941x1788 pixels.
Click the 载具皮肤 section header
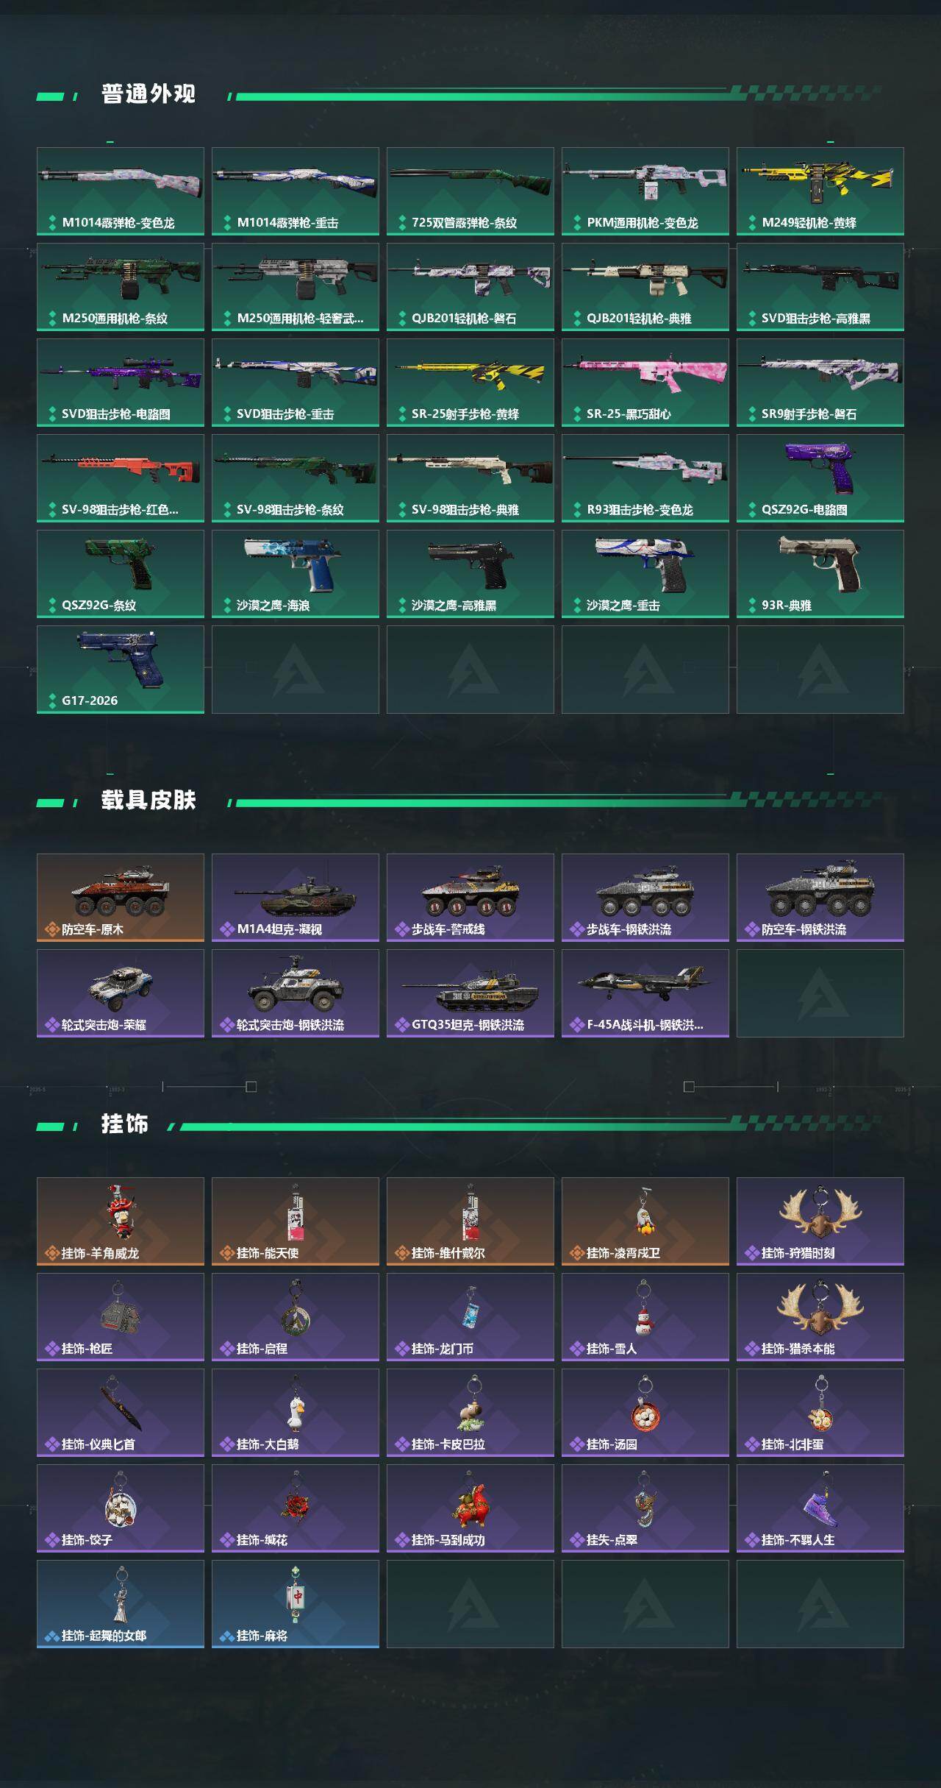149,801
